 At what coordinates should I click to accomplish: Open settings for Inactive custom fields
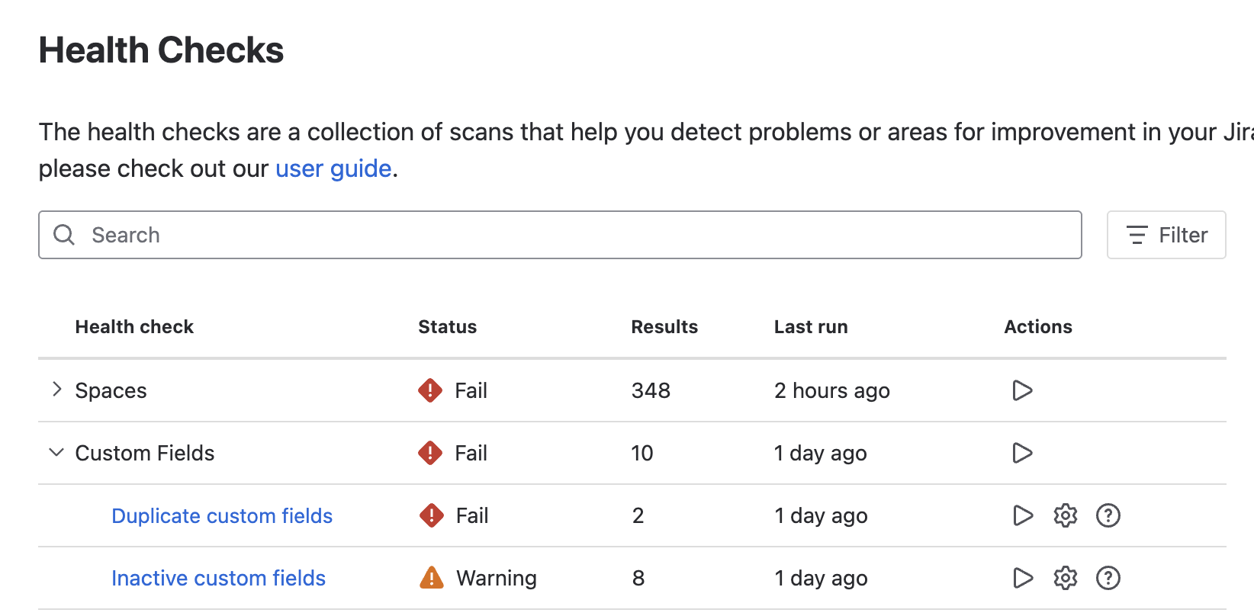(x=1066, y=578)
